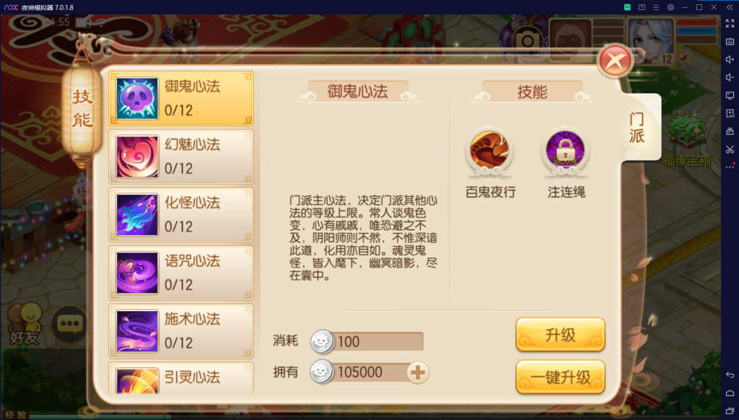739x420 pixels.
Task: Click the 一键升级 one-click upgrade button
Action: pos(560,377)
